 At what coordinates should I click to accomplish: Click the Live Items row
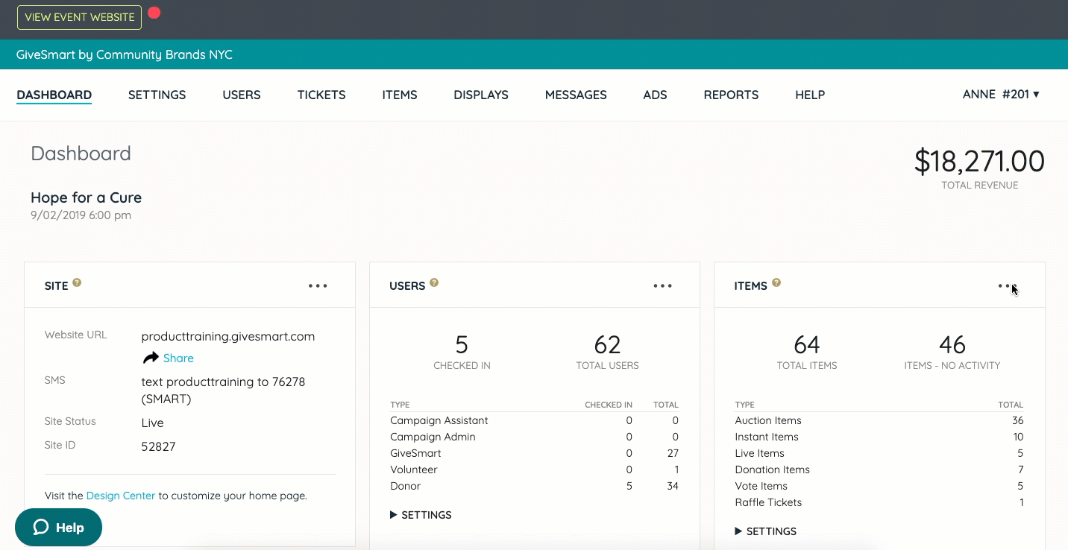tap(879, 453)
